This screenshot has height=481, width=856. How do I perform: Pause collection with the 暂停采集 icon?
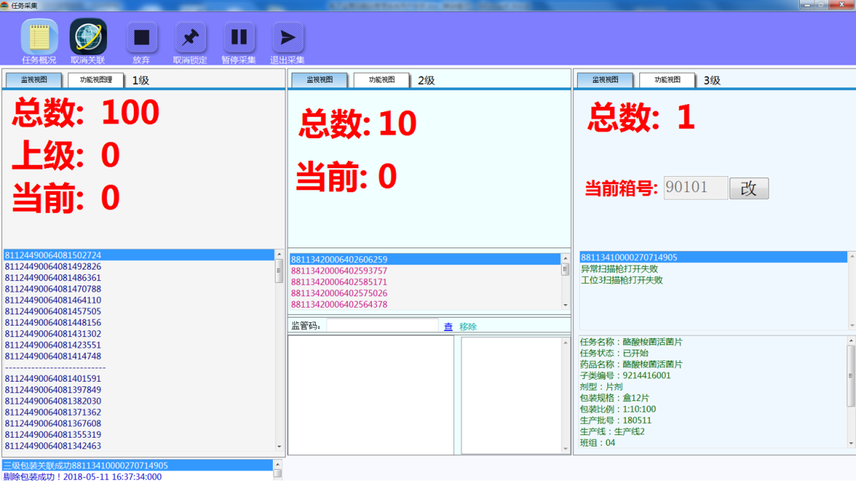pos(239,38)
